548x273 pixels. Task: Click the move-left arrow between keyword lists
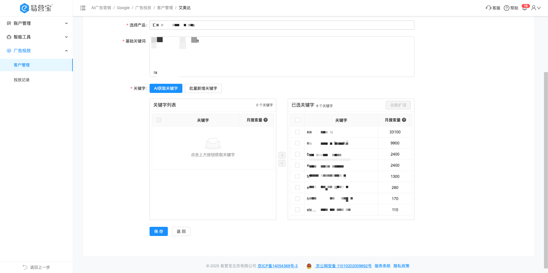282,163
